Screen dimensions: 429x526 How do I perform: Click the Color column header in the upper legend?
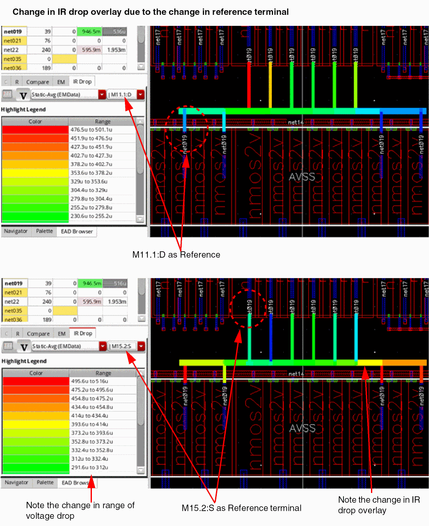[x=35, y=121]
